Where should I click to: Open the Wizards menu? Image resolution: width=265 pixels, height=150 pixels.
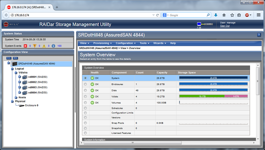pos(160,43)
